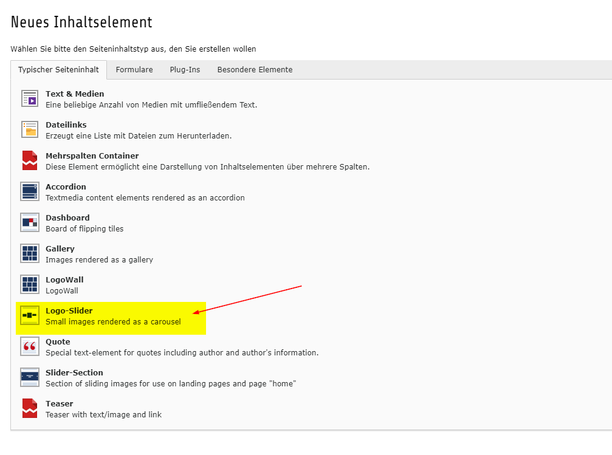The height and width of the screenshot is (455, 612).
Task: Click the LogoWall grid icon
Action: pyautogui.click(x=30, y=284)
